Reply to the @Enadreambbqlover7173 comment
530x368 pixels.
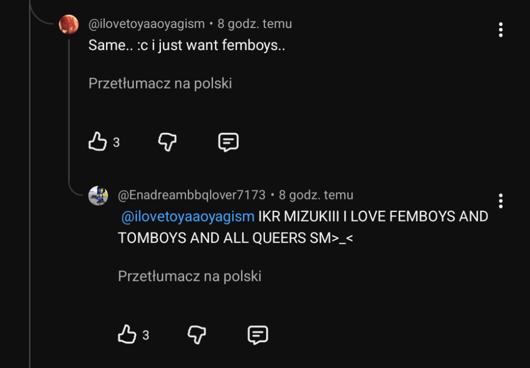pyautogui.click(x=258, y=334)
